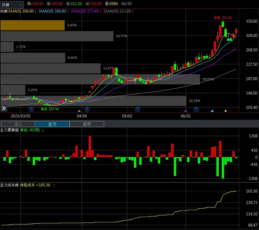
Task: Click the 月 marker near 2023/03/01
Action: point(31,109)
